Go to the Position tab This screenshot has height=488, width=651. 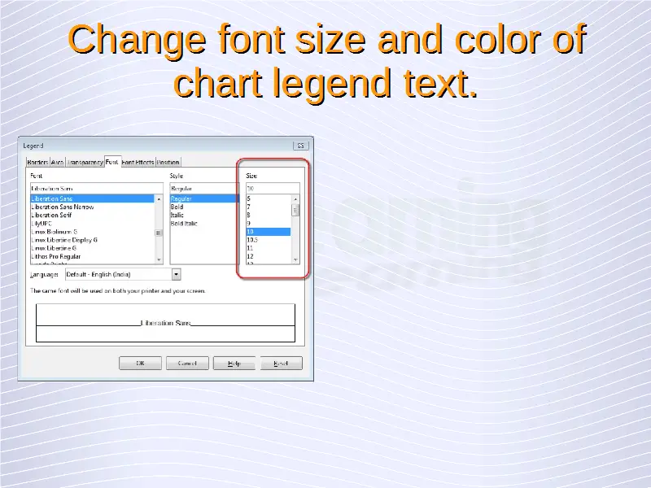168,163
